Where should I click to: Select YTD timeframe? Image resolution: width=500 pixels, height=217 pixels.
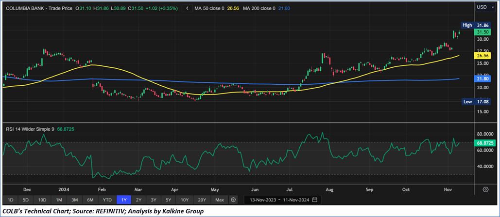(x=107, y=200)
